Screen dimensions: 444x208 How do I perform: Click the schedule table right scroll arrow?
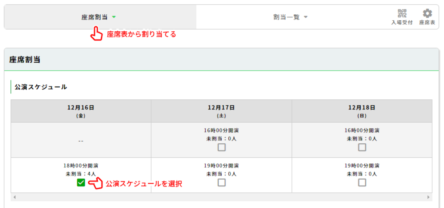tap(428, 197)
